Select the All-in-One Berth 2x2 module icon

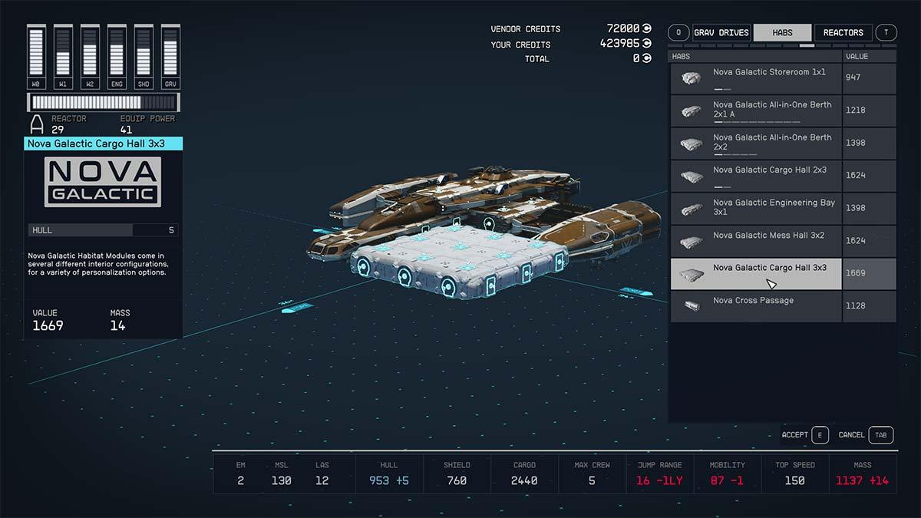(692, 144)
